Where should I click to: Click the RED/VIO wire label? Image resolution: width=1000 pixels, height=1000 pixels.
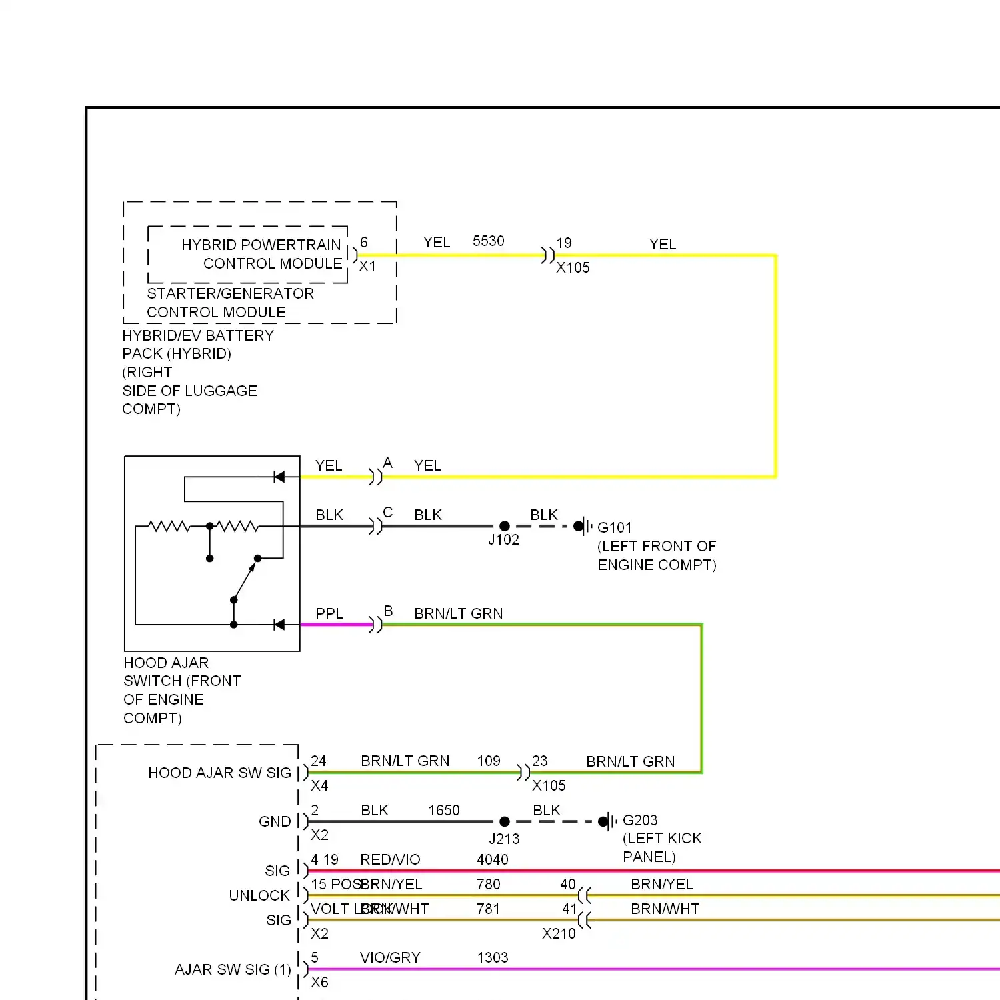click(x=390, y=859)
